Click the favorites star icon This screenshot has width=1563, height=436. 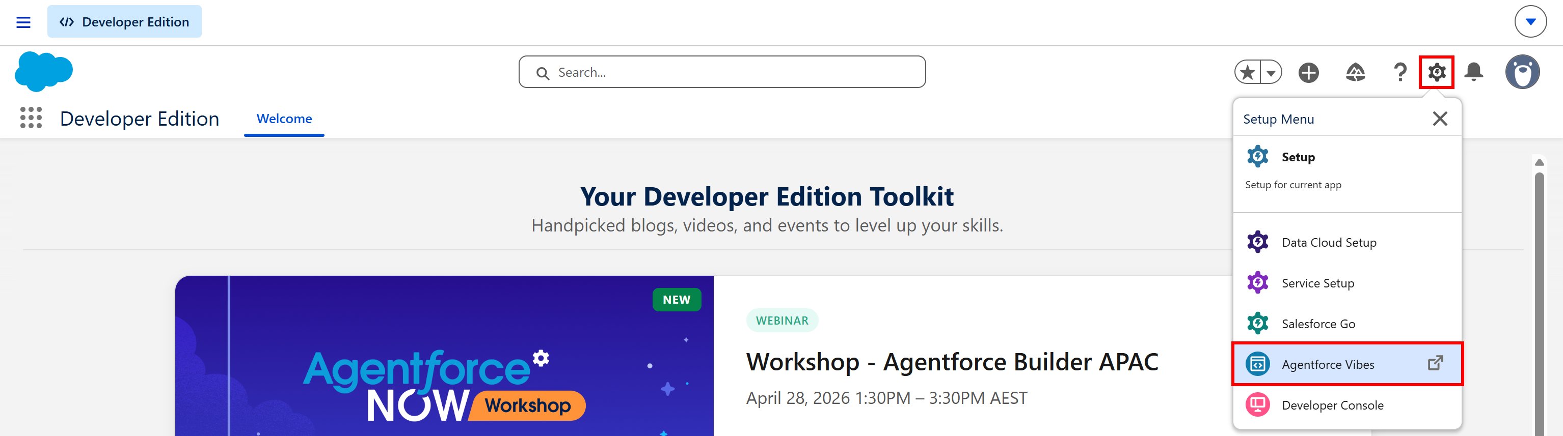coord(1248,73)
